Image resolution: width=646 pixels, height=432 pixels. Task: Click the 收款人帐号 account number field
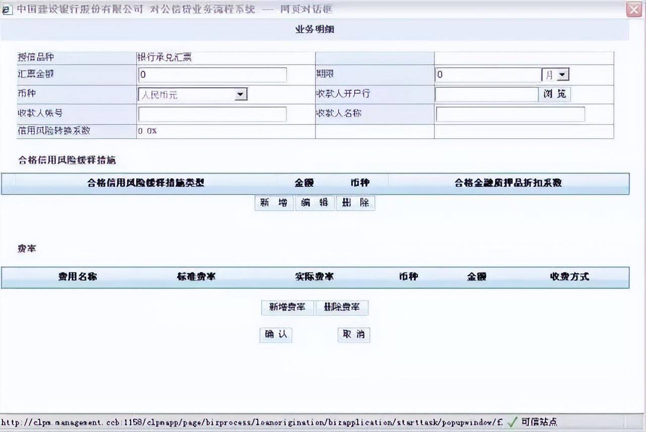coord(212,114)
